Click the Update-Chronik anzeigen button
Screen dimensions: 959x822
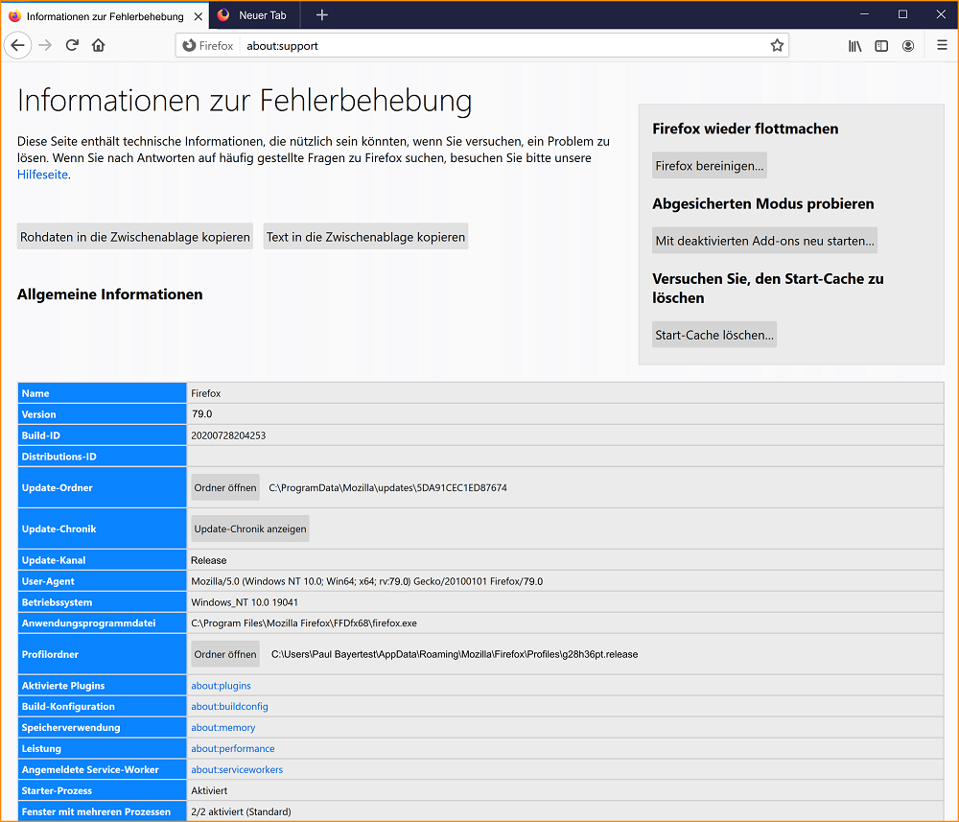(250, 528)
